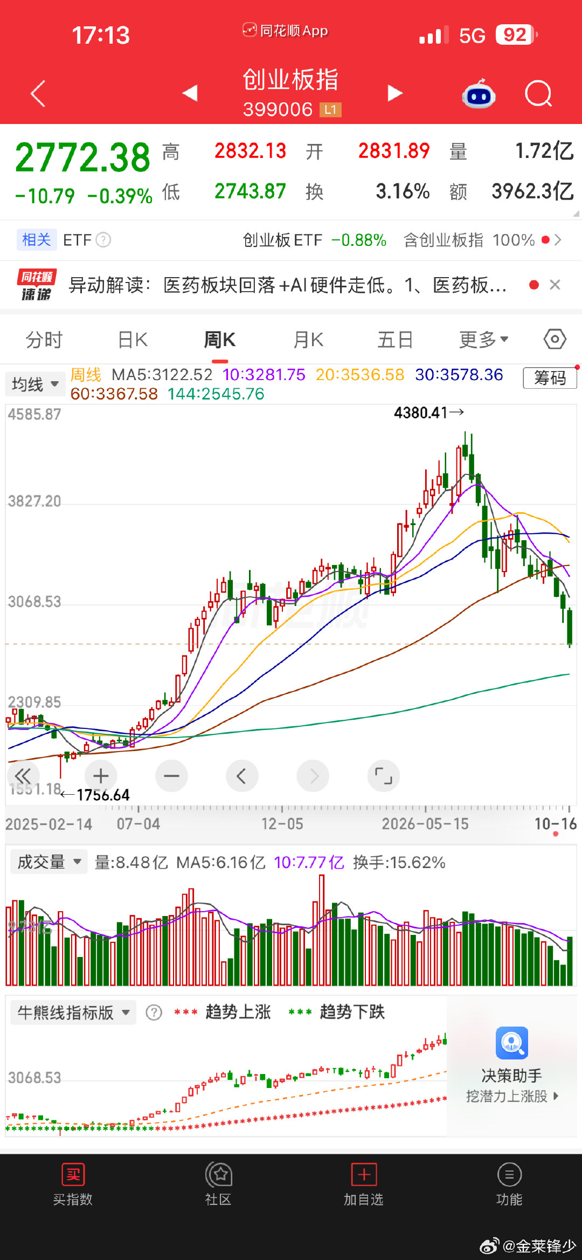Tap the 创业板指 399006 title
Image resolution: width=582 pixels, height=1260 pixels.
click(x=291, y=93)
